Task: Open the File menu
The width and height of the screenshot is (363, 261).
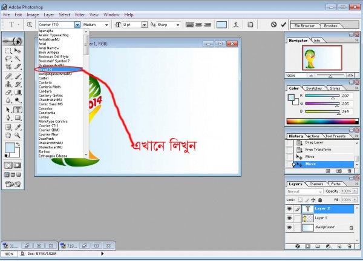Action: click(x=7, y=15)
